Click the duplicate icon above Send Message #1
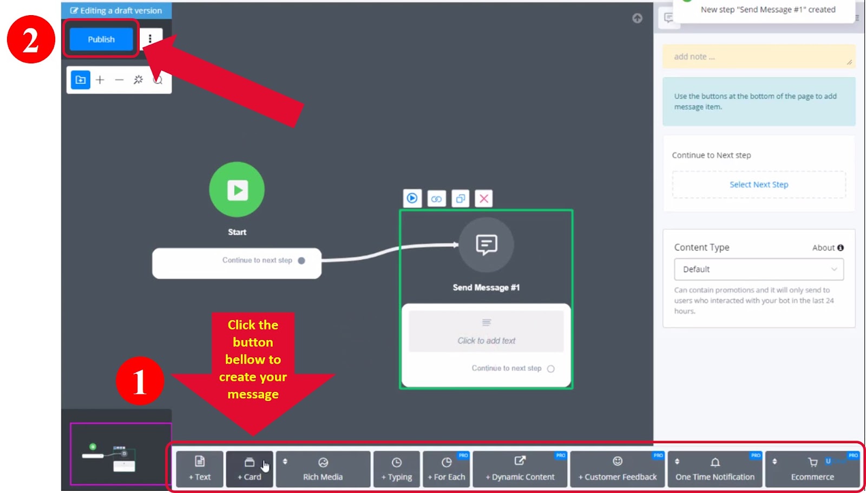 460,199
